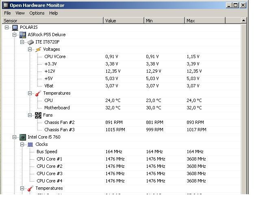
Task: Select the Chassis Fan #2 row
Action: tap(122, 123)
